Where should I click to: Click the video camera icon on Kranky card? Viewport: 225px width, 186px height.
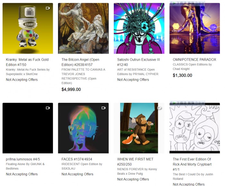[48, 8]
